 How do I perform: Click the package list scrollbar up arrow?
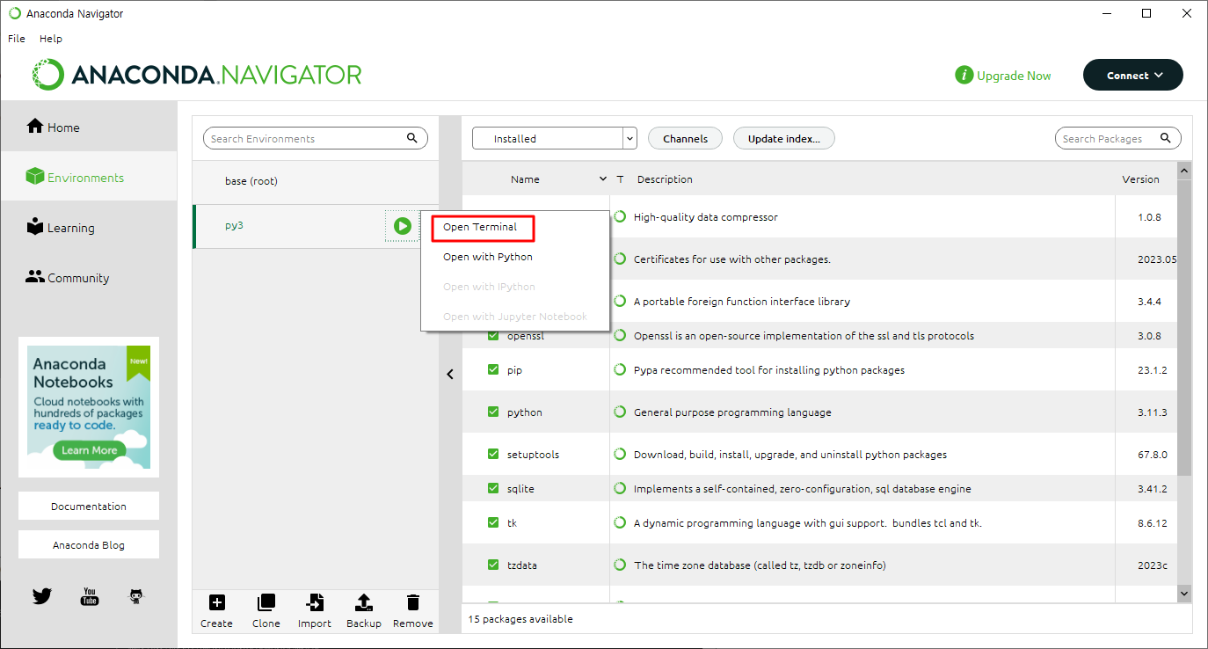point(1183,171)
